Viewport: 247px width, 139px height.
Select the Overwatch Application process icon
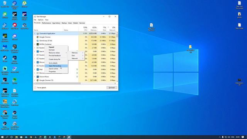tap(38, 34)
